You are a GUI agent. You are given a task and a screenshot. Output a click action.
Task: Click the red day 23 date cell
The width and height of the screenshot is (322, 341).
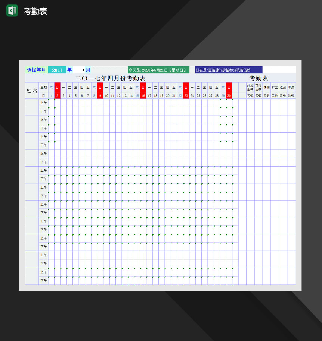[x=186, y=95]
